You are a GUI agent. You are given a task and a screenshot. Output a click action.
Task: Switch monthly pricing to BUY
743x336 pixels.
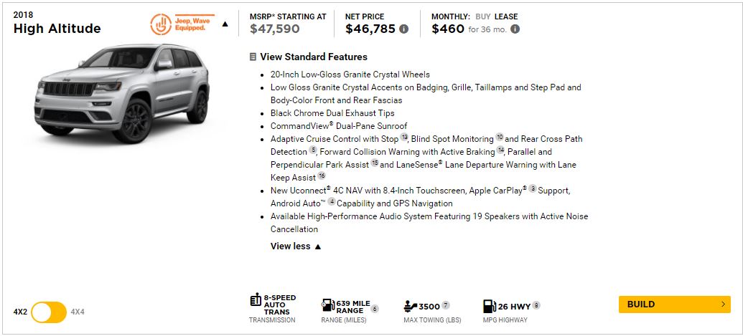(x=483, y=16)
